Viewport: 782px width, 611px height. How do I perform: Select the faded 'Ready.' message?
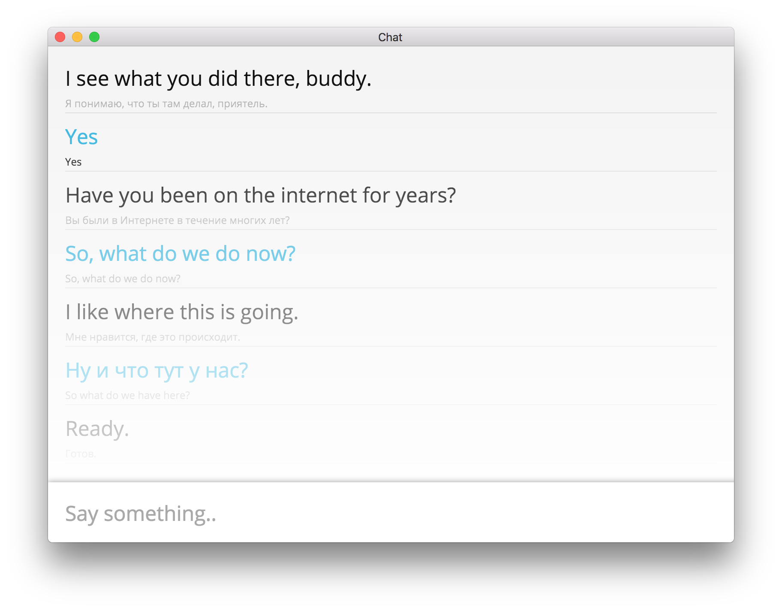point(97,429)
